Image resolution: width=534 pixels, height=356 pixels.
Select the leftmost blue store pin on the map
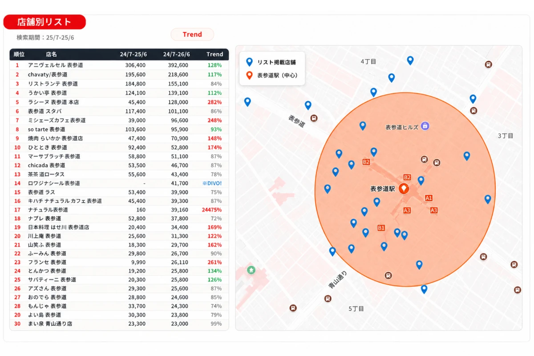pyautogui.click(x=247, y=102)
